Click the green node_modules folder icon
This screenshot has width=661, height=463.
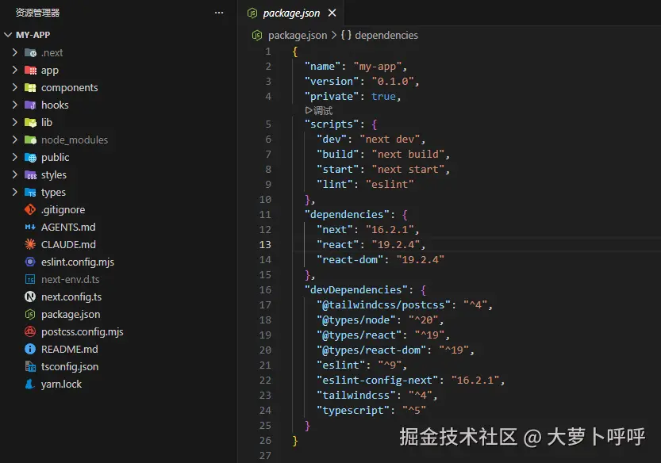(30, 140)
